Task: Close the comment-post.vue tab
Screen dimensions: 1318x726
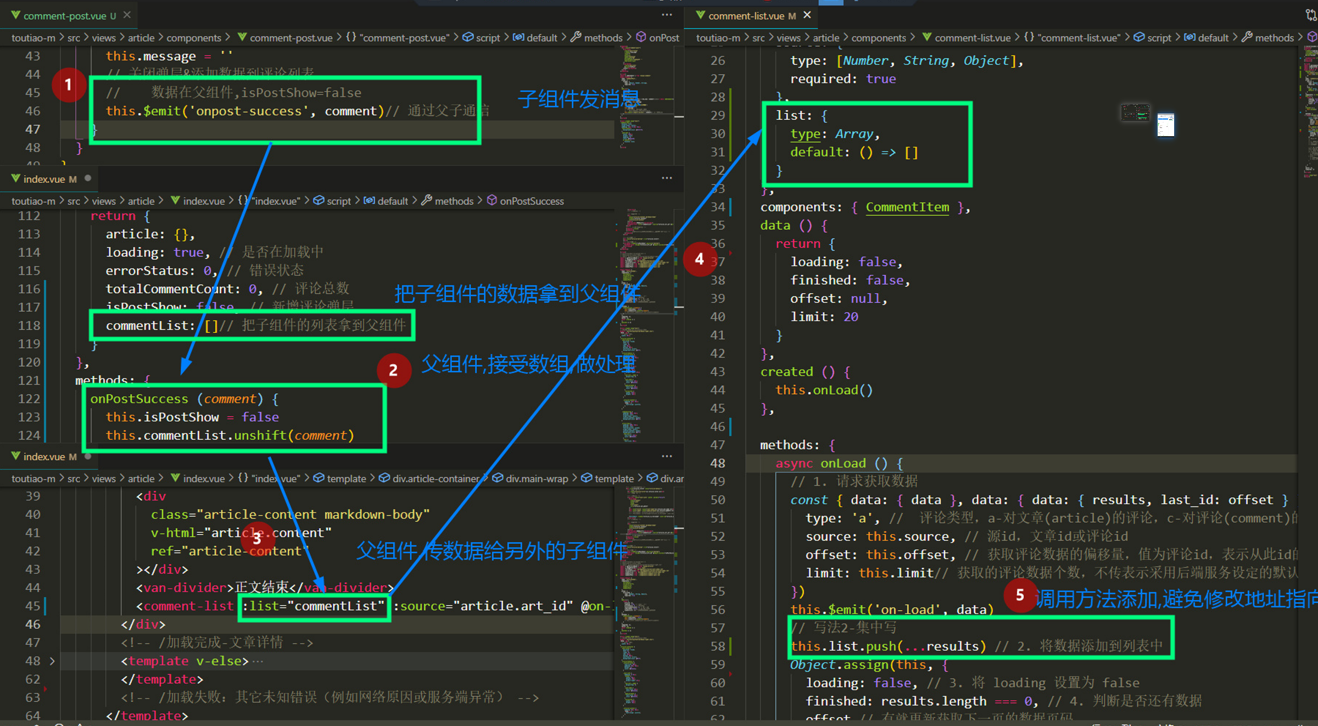Action: [127, 15]
